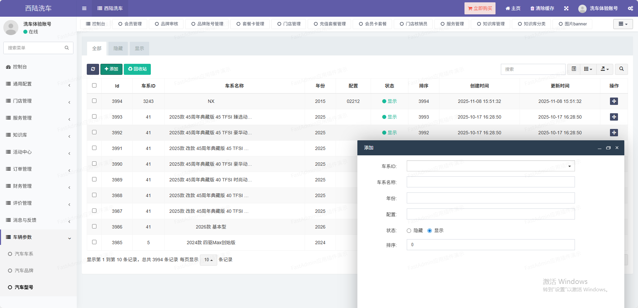
Task: Click the search icon in sidebar menu search
Action: tap(67, 48)
